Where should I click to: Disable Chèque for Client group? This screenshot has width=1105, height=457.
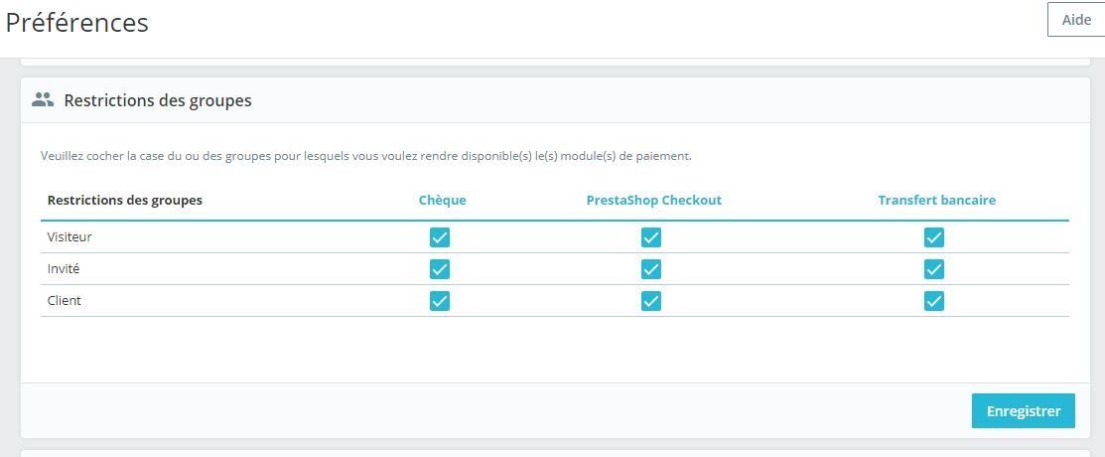(440, 301)
